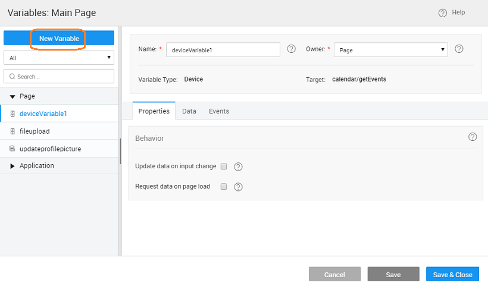The image size is (488, 289).
Task: Click help icon next to Owner dropdown
Action: 459,49
